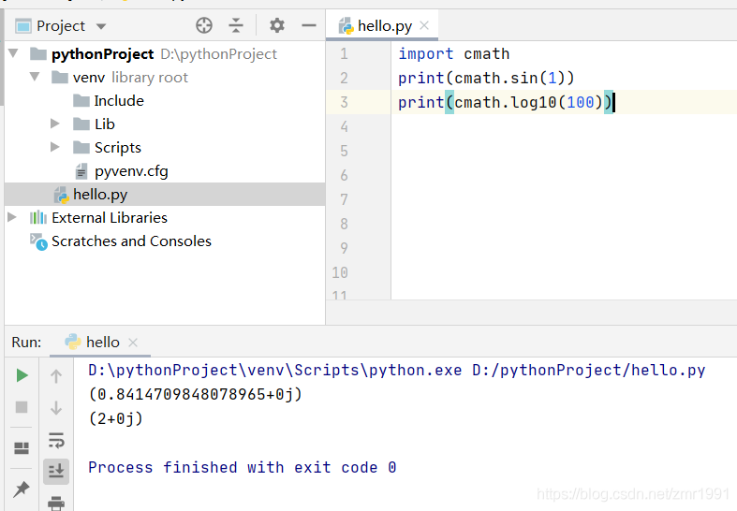Click the Project panel window icon
Image resolution: width=737 pixels, height=511 pixels.
coord(23,26)
